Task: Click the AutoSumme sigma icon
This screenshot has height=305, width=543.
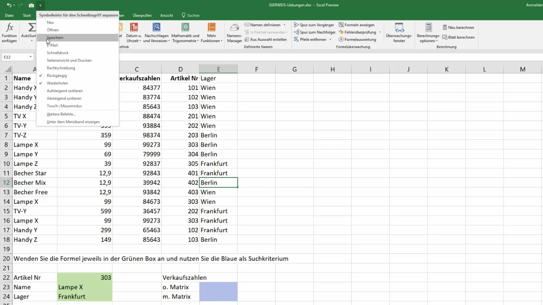Action: coord(32,27)
